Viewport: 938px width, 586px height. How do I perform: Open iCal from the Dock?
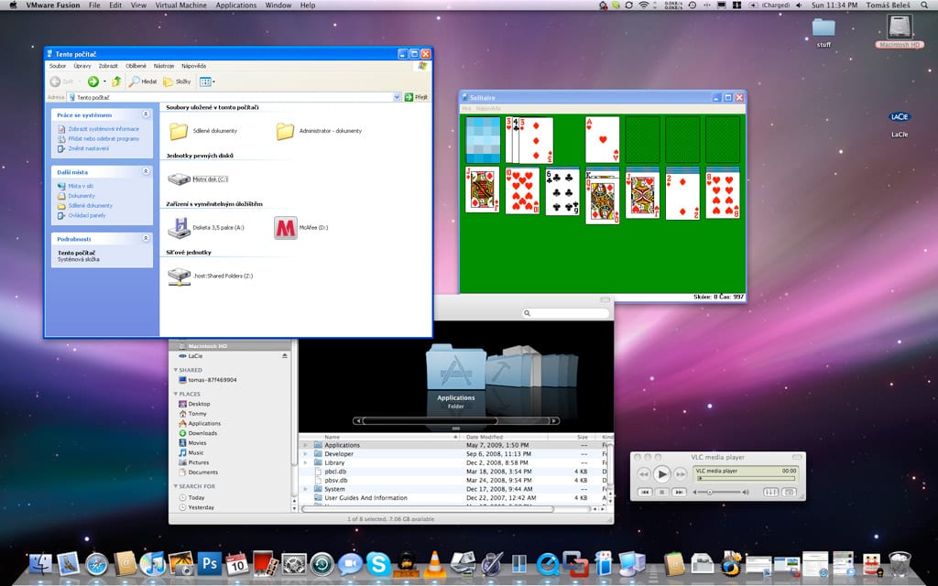(237, 563)
